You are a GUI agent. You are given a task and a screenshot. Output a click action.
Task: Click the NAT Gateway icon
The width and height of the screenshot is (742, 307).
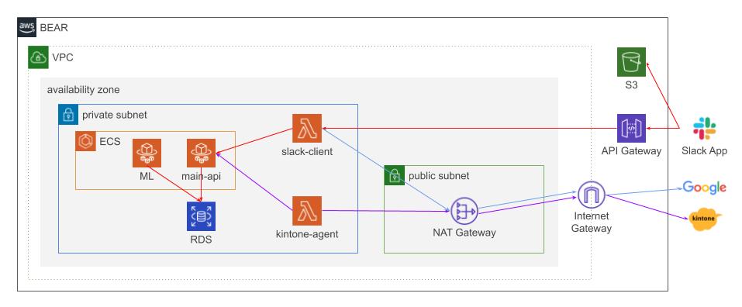click(x=464, y=211)
